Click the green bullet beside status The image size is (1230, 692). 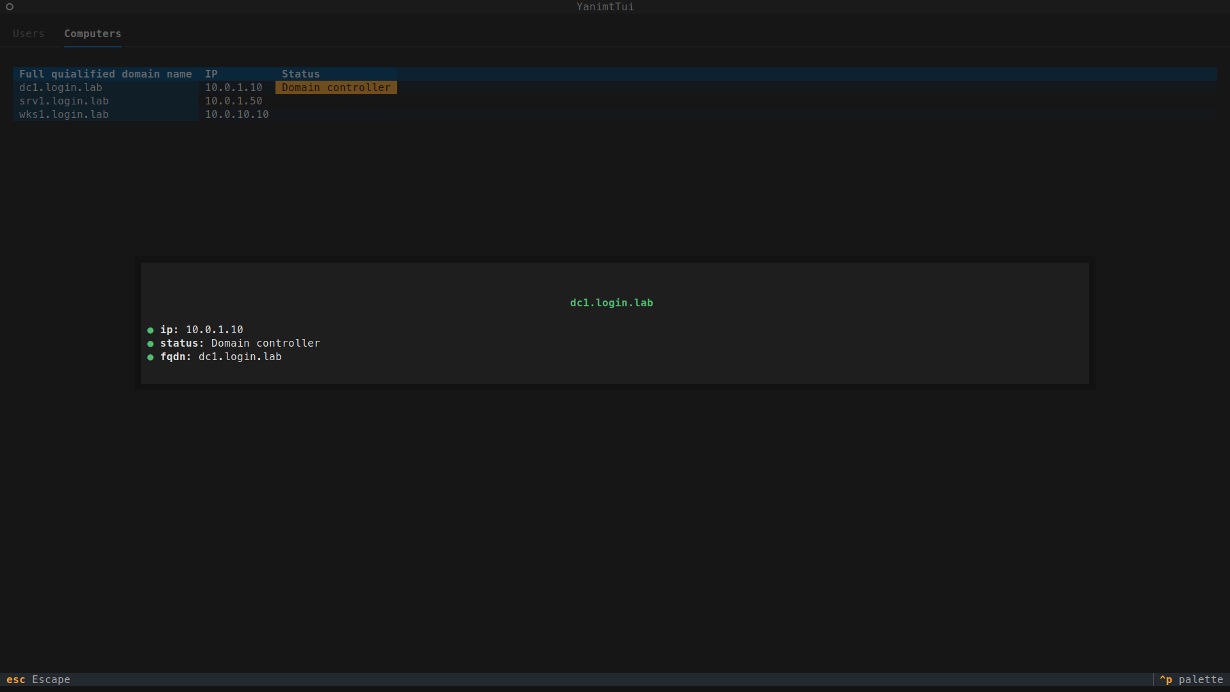pos(151,344)
